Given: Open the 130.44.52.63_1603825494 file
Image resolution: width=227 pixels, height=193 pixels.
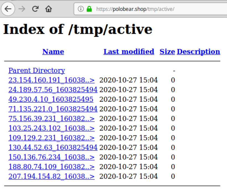Looking at the screenshot, I should point(52,147).
